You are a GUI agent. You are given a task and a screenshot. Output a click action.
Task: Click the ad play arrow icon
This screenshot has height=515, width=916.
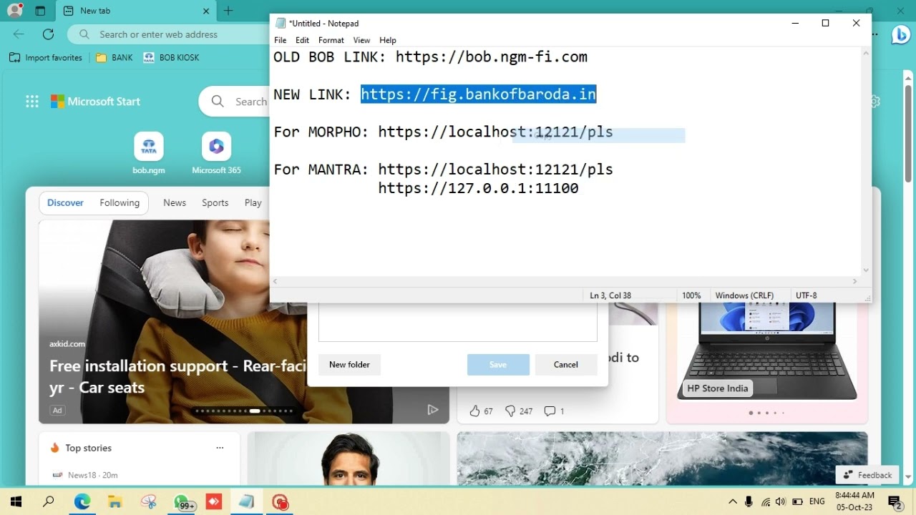(432, 409)
